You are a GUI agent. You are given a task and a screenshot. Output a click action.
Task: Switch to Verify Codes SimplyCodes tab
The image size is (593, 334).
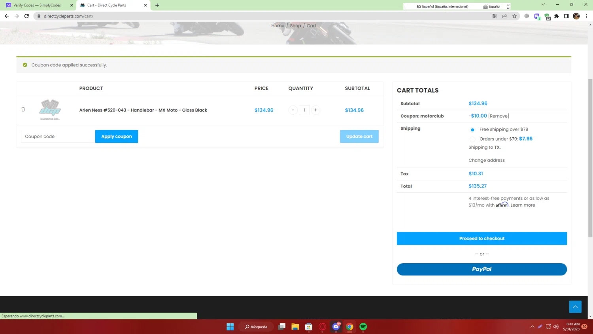point(37,5)
